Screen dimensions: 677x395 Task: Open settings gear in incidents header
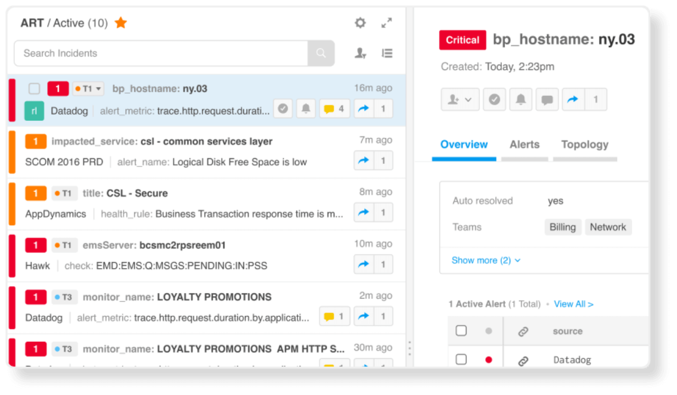pos(360,23)
